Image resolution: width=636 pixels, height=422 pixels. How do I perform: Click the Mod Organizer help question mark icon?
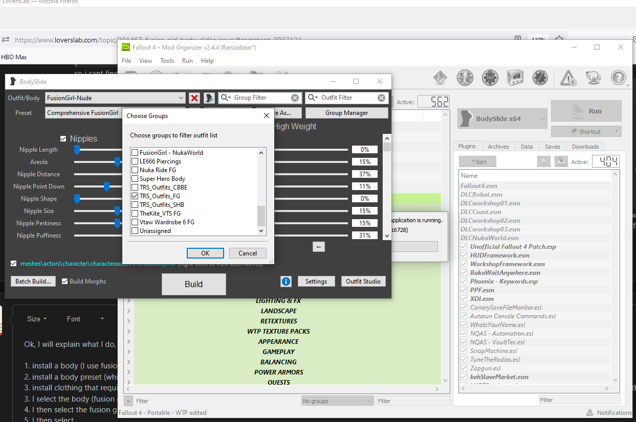tap(618, 78)
